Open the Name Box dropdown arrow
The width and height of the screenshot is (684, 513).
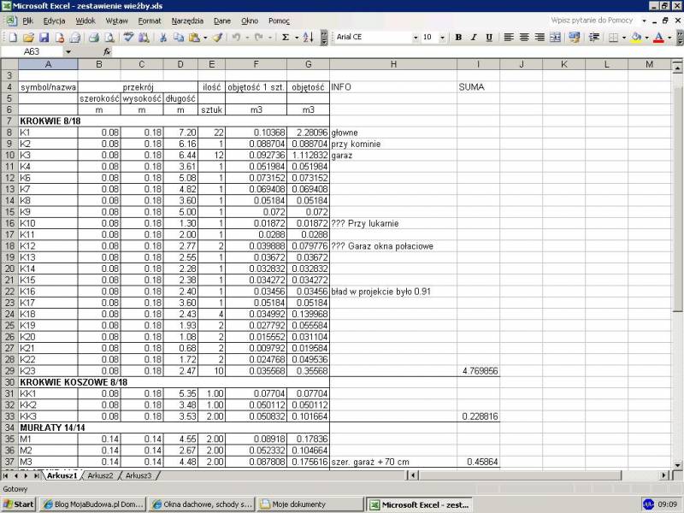pos(68,52)
